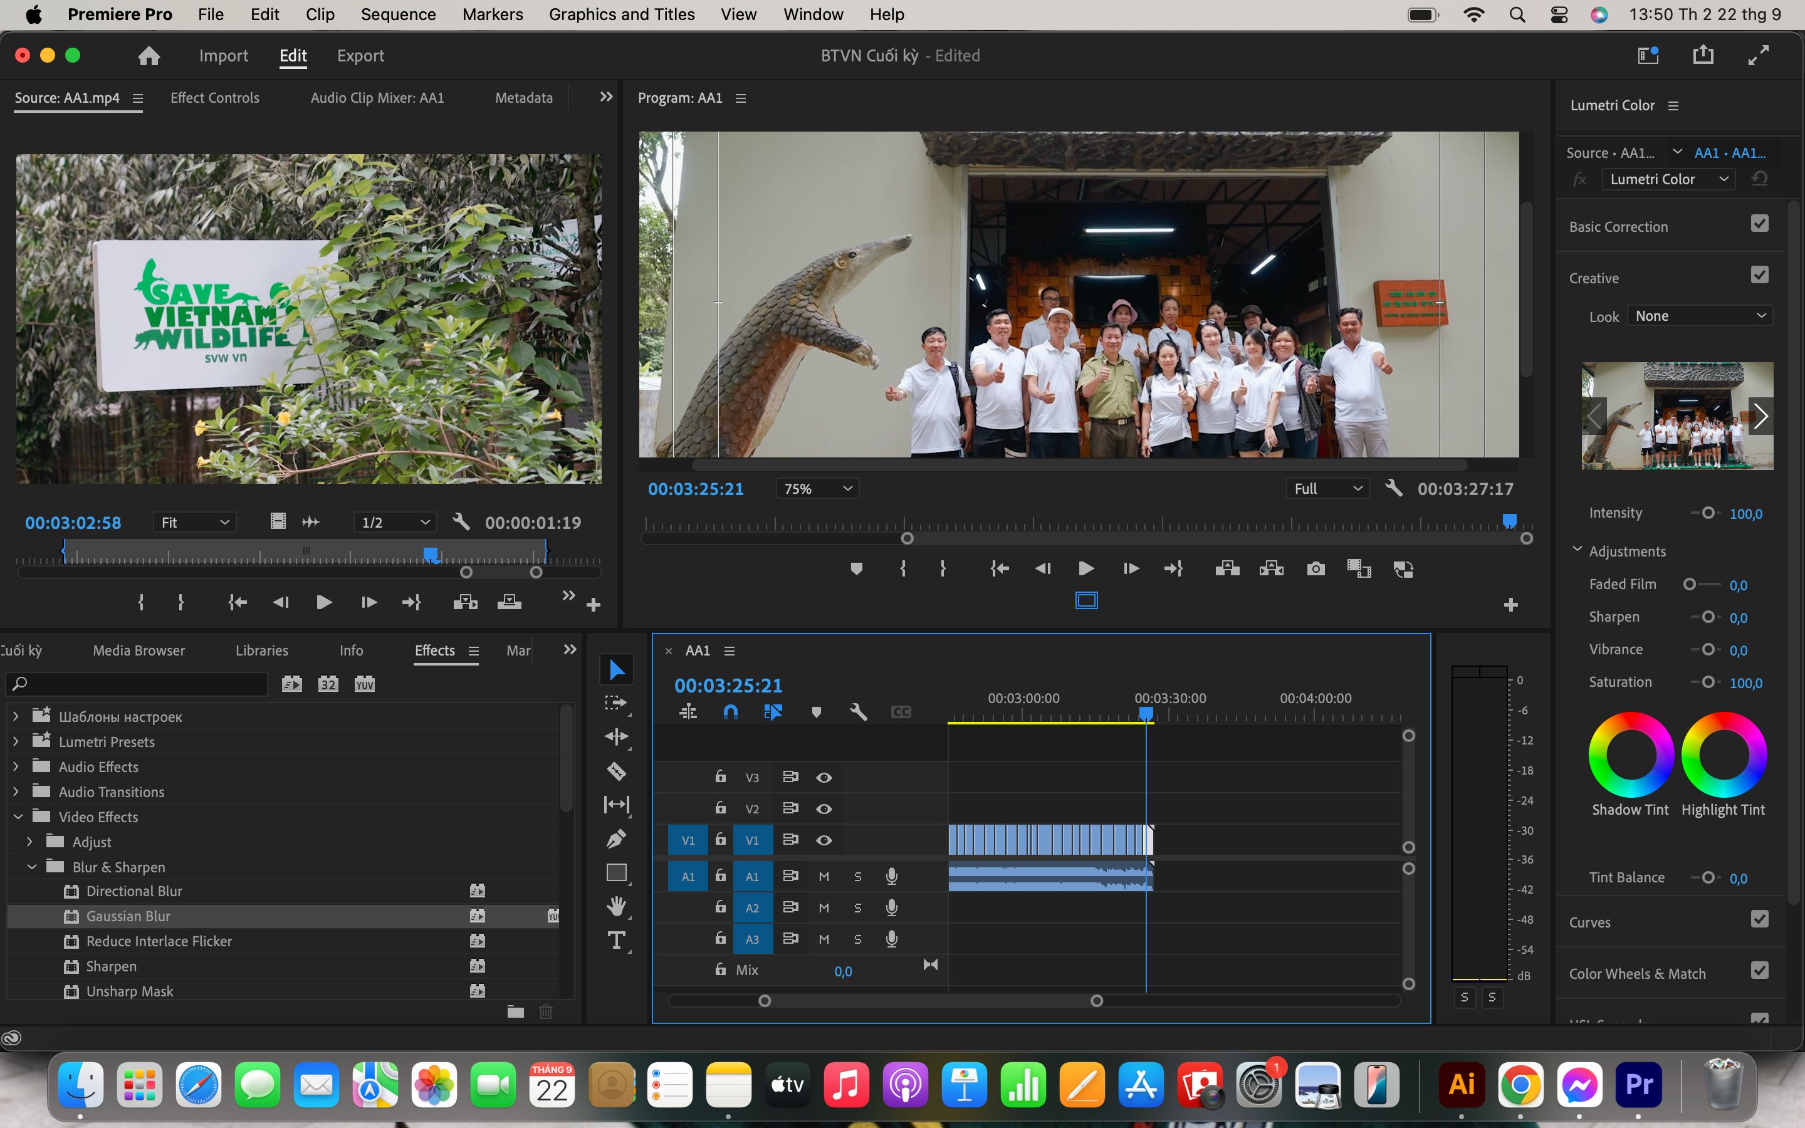Uncheck Creative section checkbox
This screenshot has width=1805, height=1128.
tap(1759, 275)
